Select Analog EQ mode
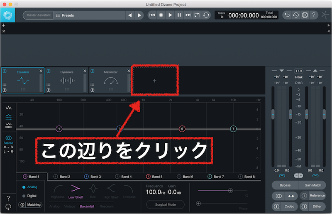Image resolution: width=332 pixels, height=214 pixels. 30,187
